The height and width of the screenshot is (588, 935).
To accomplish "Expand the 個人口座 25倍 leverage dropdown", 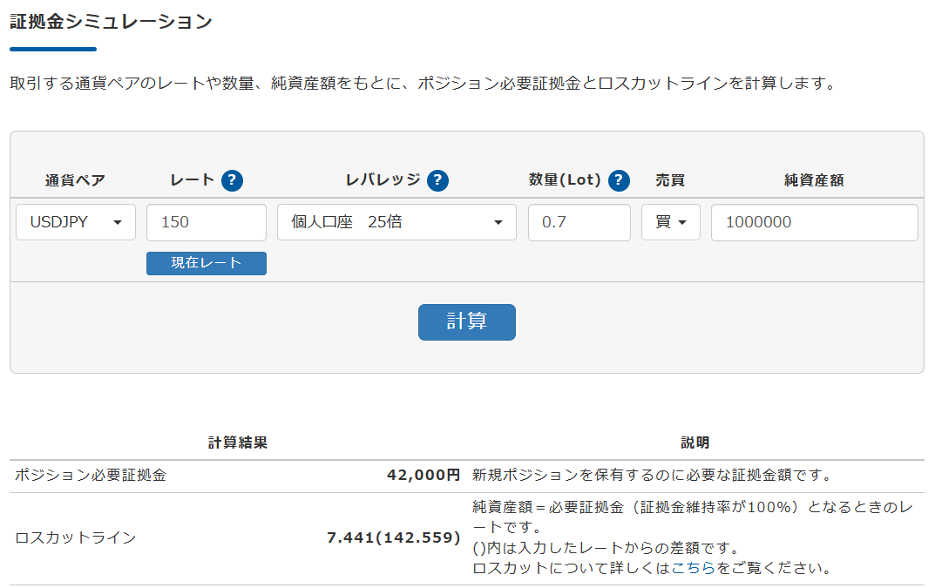I will tap(396, 222).
